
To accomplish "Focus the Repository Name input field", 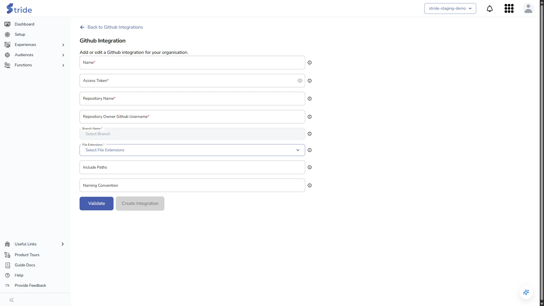I will [192, 99].
